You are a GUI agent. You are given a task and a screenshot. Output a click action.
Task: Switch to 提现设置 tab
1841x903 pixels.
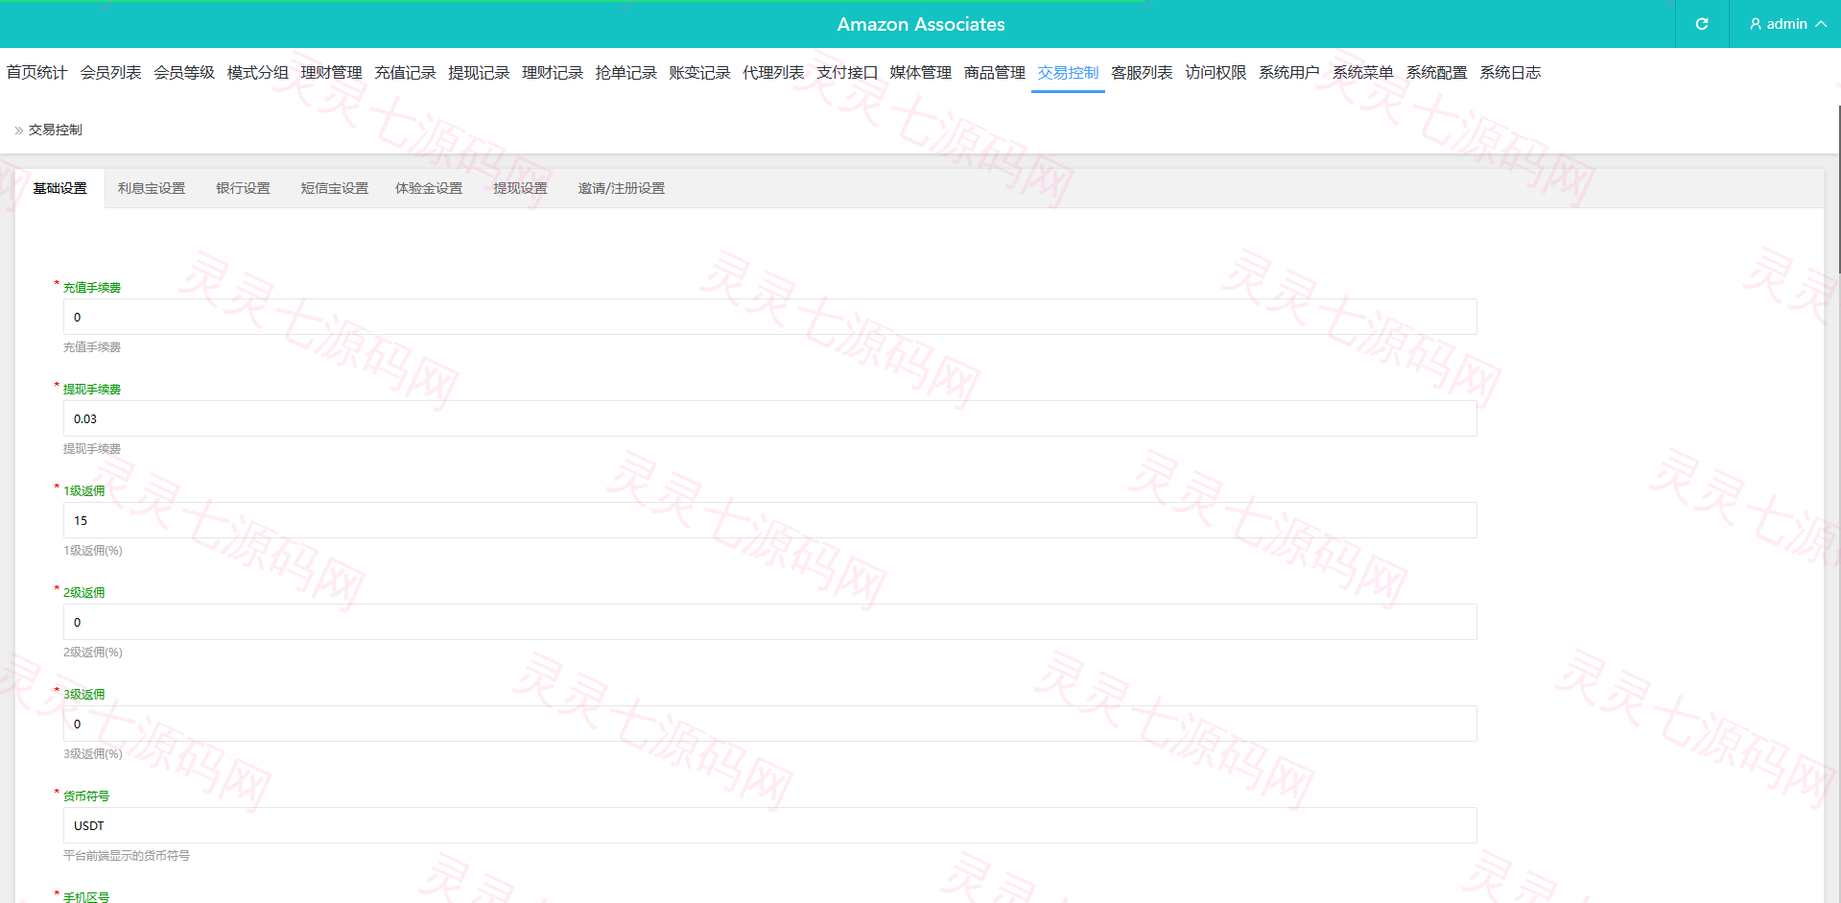pyautogui.click(x=520, y=189)
